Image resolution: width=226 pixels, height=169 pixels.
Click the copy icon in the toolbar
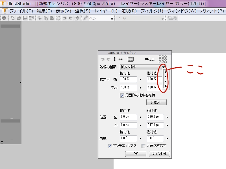pyautogui.click(x=46, y=18)
